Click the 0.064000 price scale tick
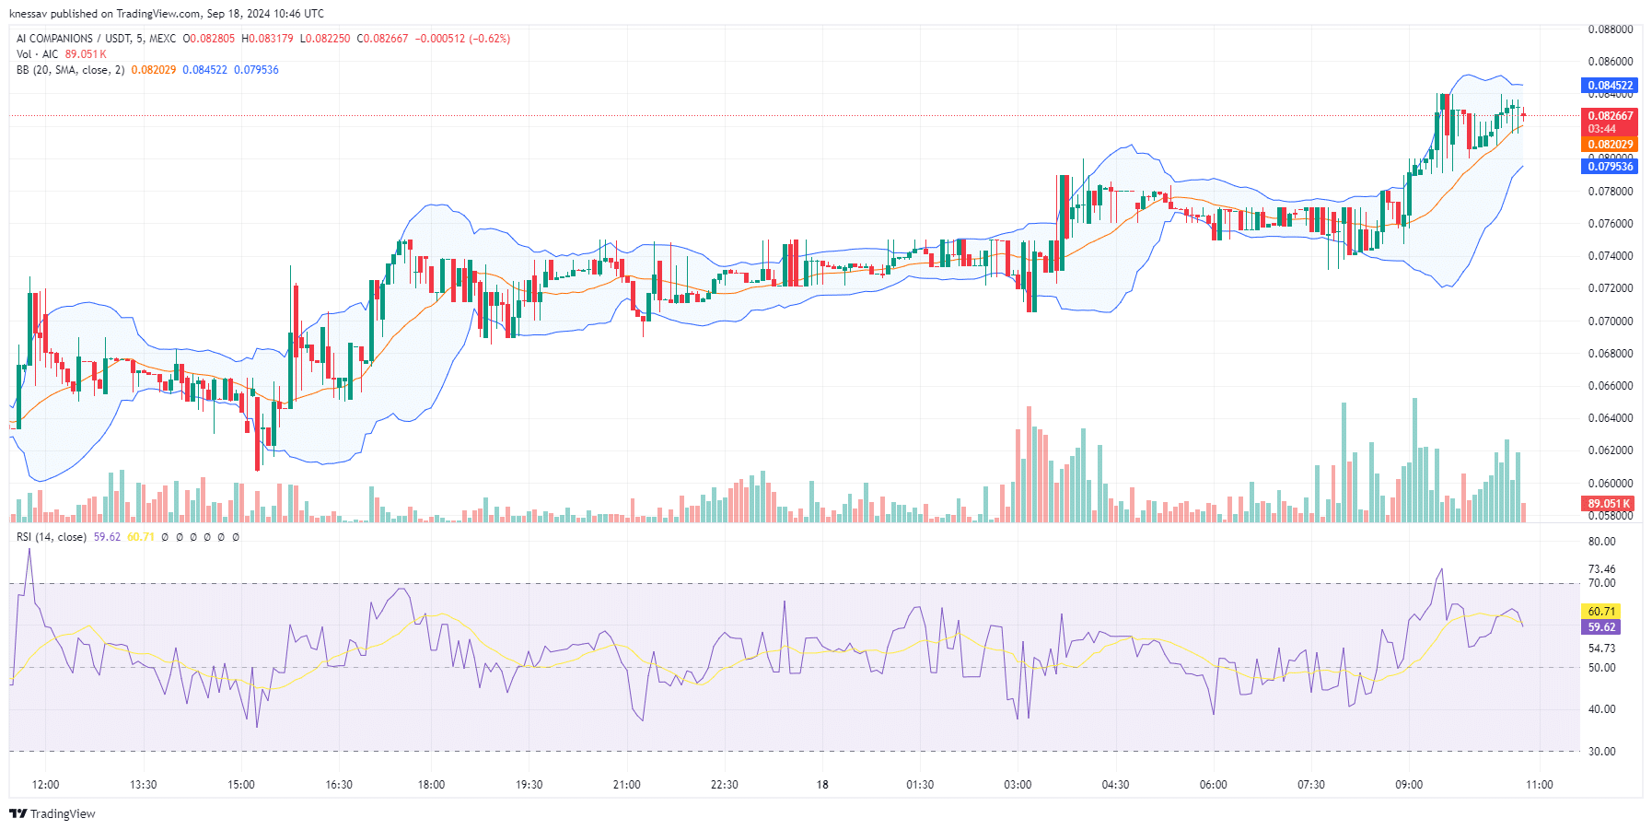 point(1610,418)
